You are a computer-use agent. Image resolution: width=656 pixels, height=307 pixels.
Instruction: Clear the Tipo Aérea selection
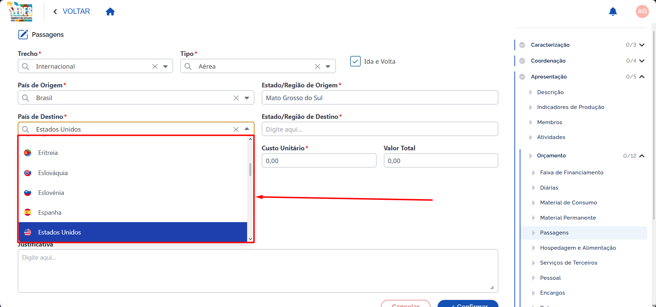317,66
